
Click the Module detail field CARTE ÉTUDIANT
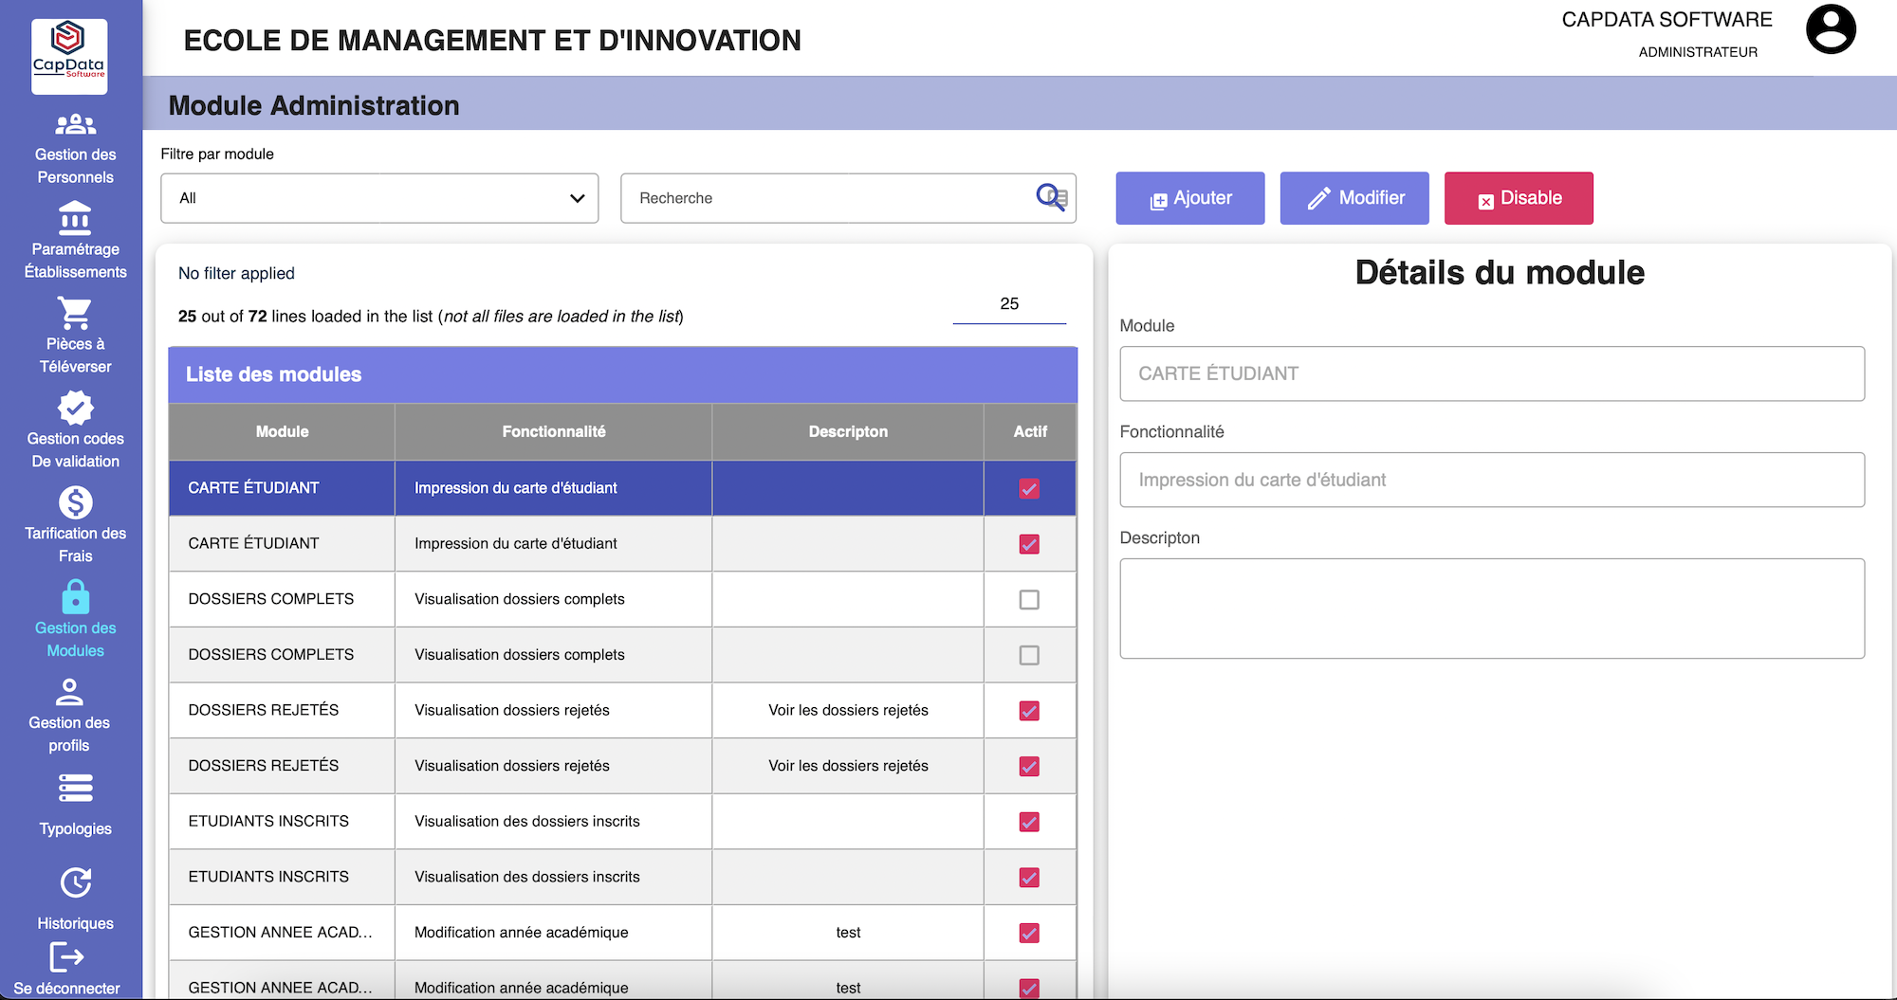pos(1492,373)
